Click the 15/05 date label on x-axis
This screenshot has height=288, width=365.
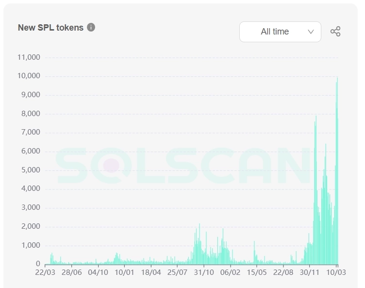(x=257, y=272)
